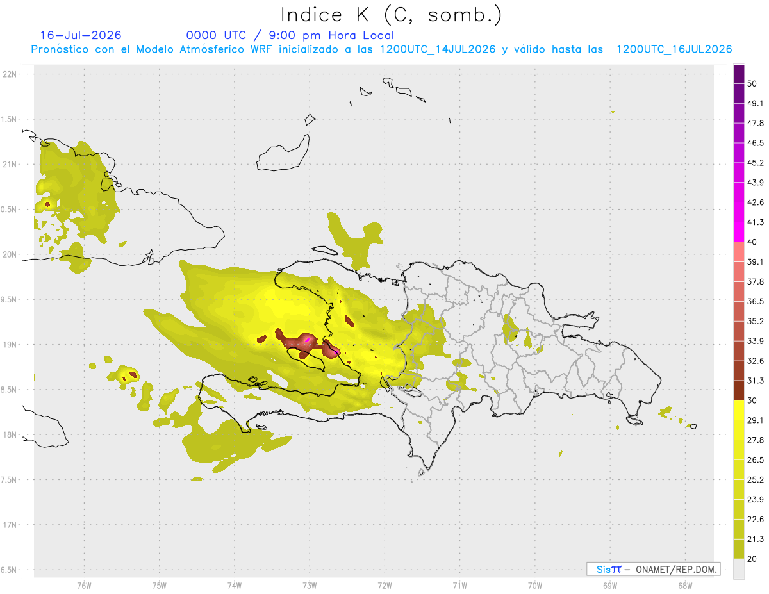
Task: Click the colorbar value "45.2"
Action: [756, 163]
